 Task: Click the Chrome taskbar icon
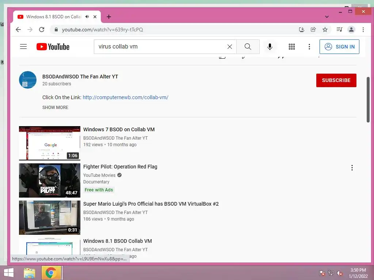coord(50,273)
